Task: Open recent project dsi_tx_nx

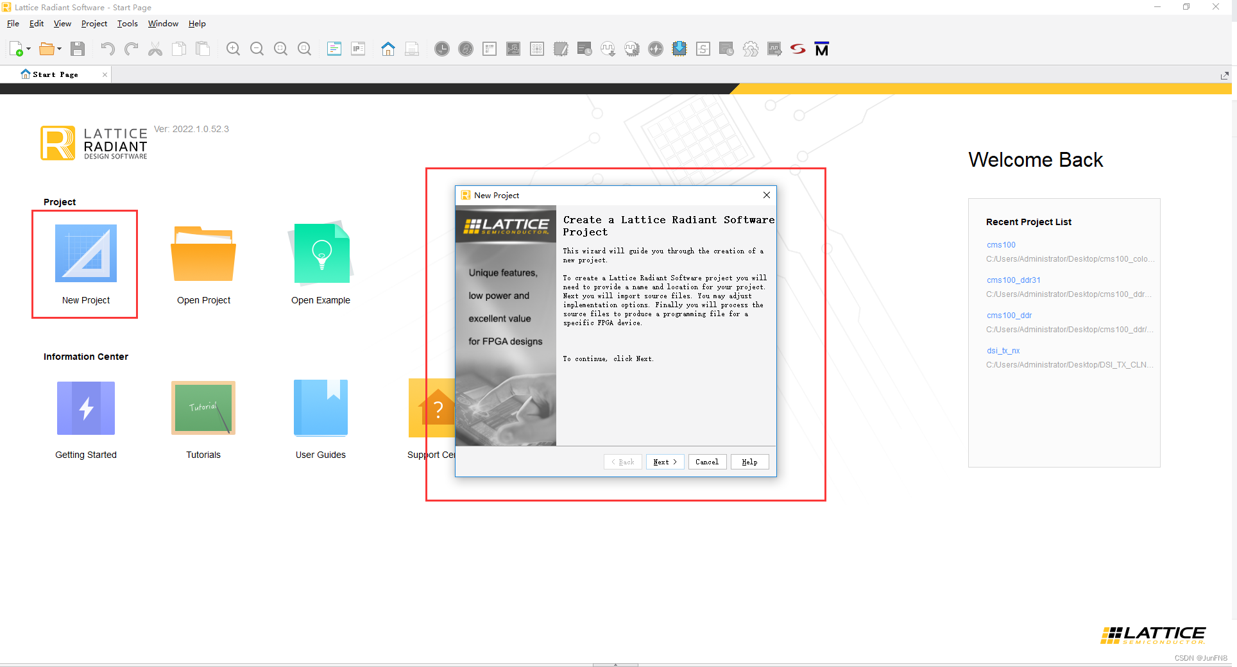Action: click(1003, 351)
